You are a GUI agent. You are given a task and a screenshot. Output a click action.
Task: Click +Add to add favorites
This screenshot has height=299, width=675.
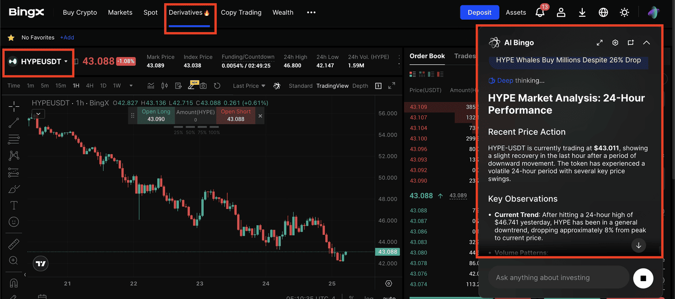tap(66, 38)
